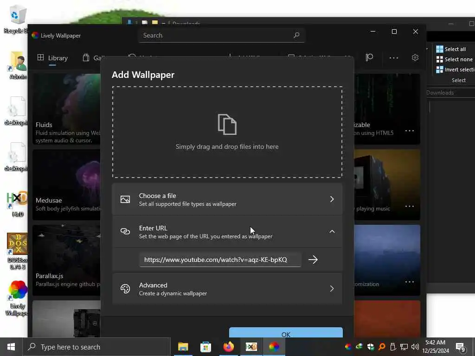Open options menu for customization wallpaper card
475x356 pixels.
click(x=409, y=282)
